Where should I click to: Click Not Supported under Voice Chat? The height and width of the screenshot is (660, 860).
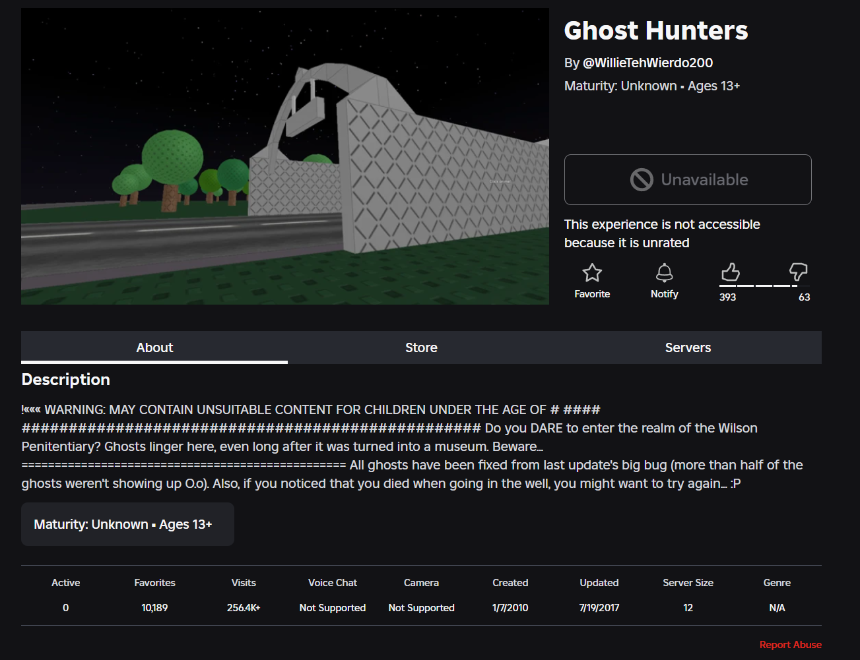click(333, 608)
